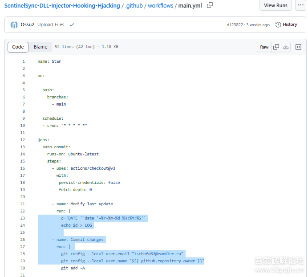Copy raw file contents icon
Image resolution: width=308 pixels, height=277 pixels.
(x=276, y=47)
